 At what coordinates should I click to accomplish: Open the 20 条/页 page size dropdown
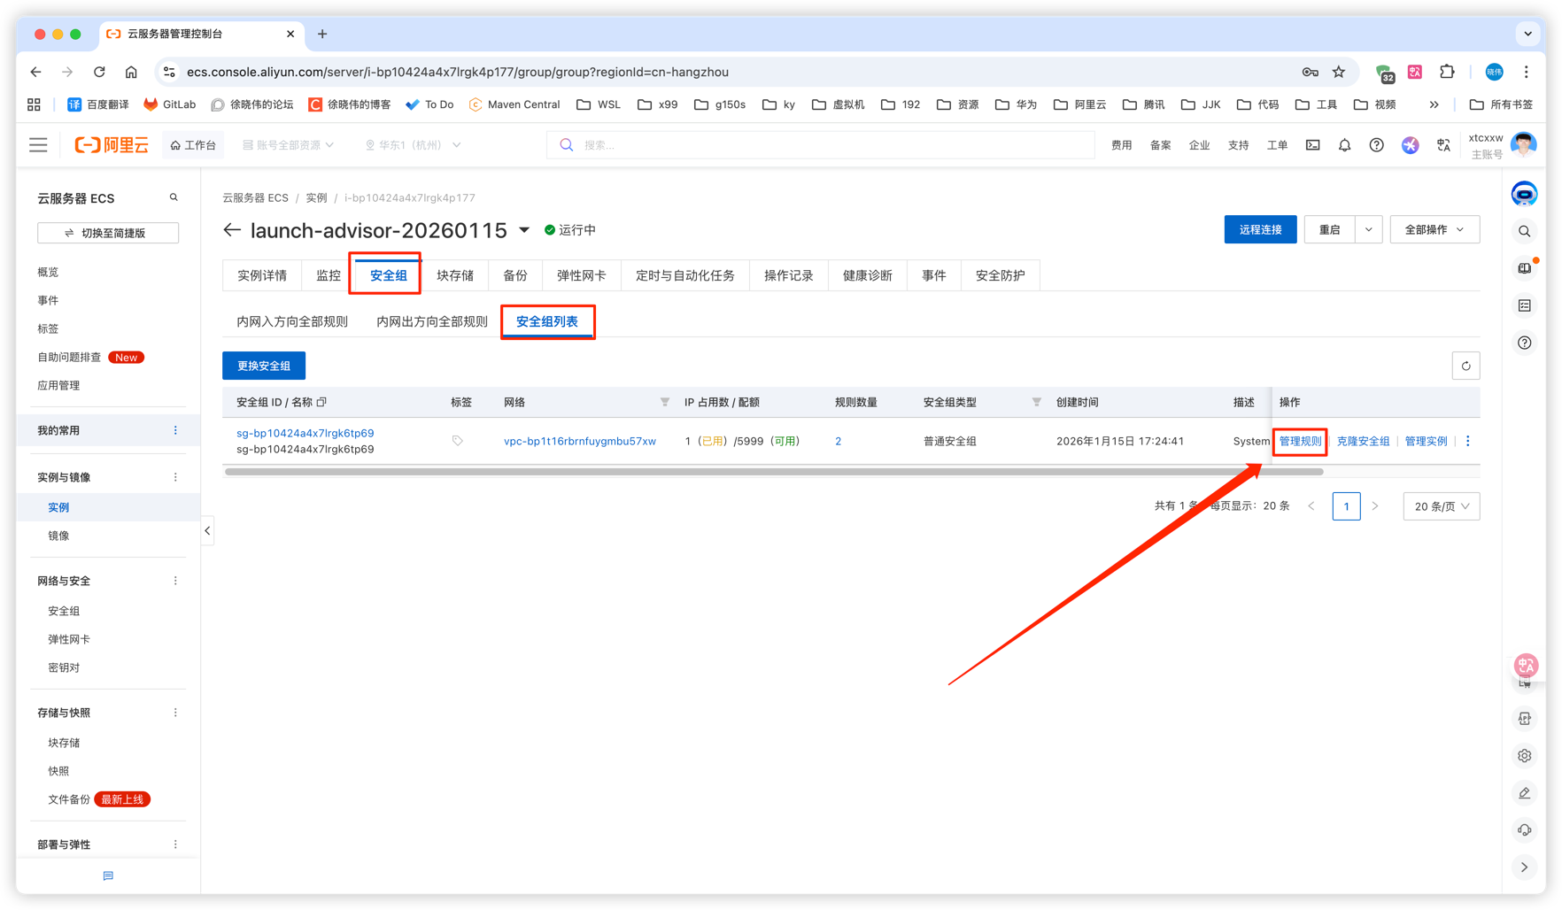coord(1441,506)
